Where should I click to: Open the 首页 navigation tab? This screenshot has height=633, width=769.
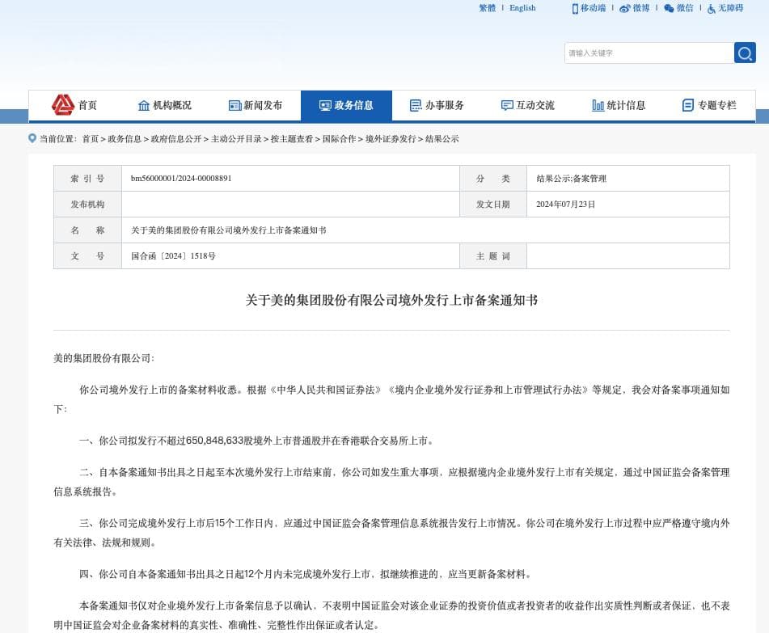tap(74, 105)
